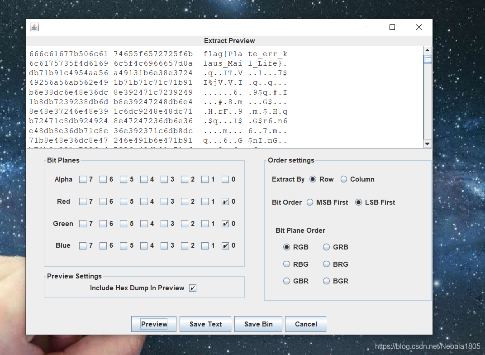
Task: Click the 'laus_Mai' decoded text
Action: (x=223, y=63)
